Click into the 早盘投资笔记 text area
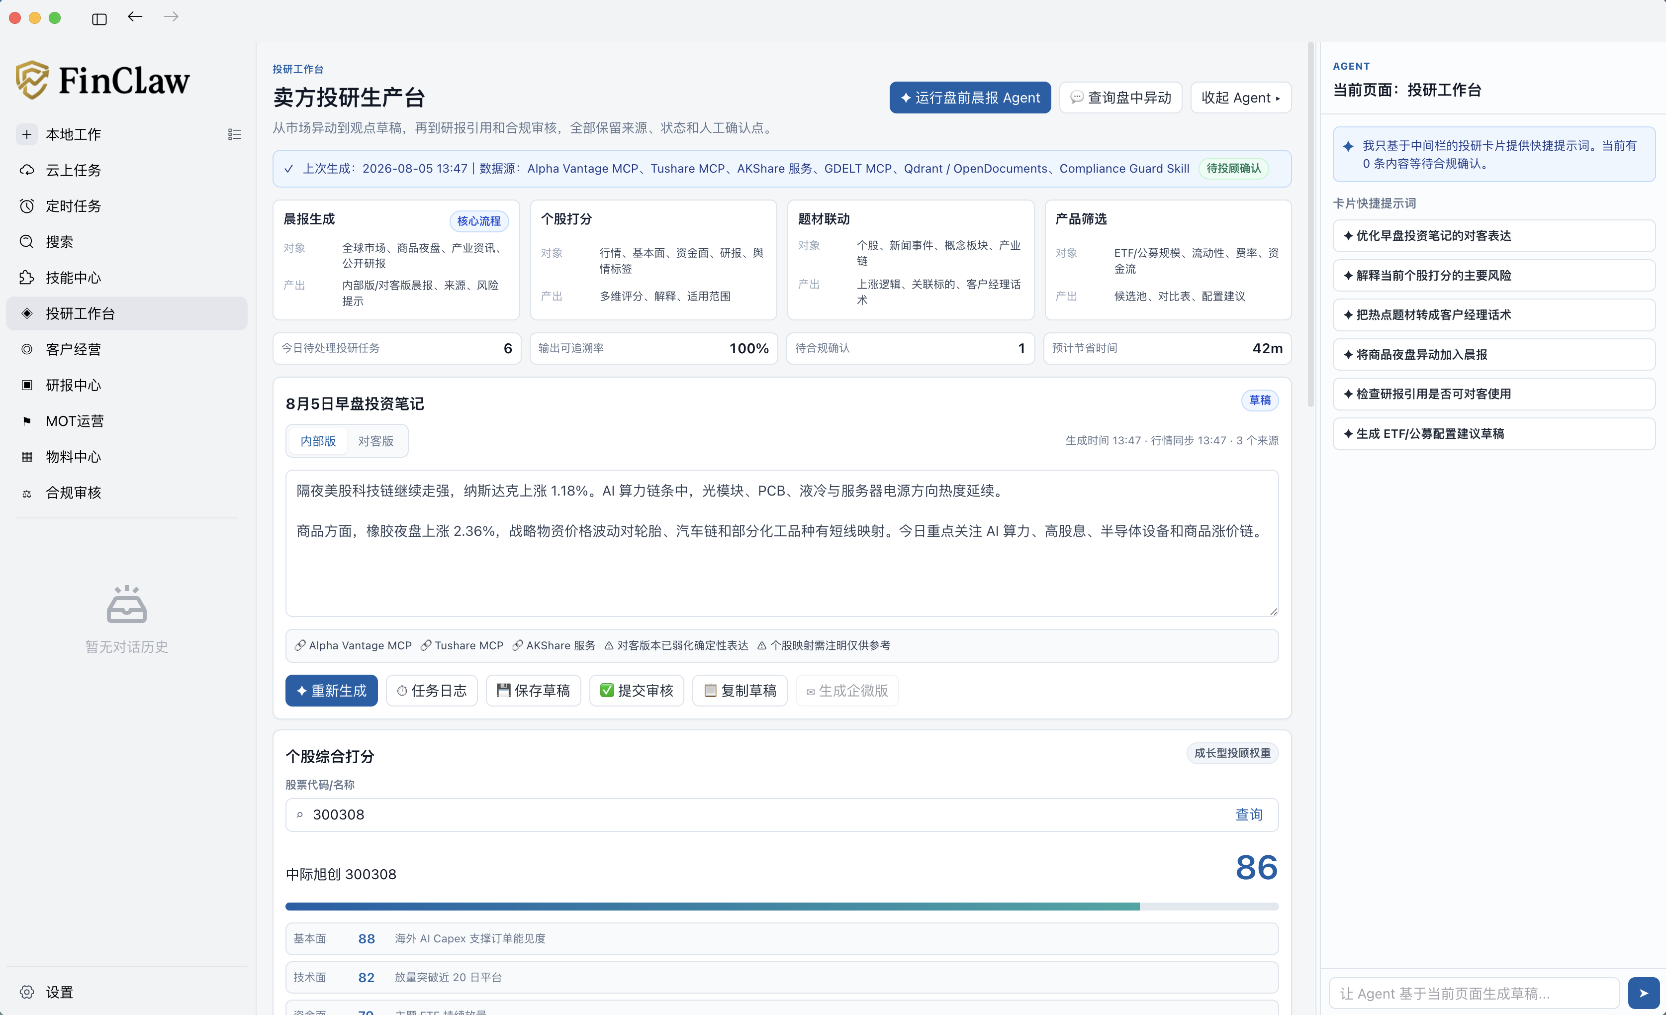Viewport: 1666px width, 1015px height. [x=782, y=543]
